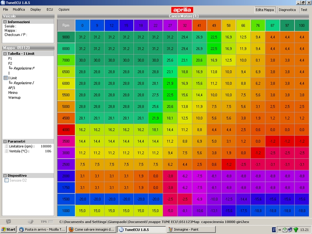Switch to the Test tab

tap(304, 10)
